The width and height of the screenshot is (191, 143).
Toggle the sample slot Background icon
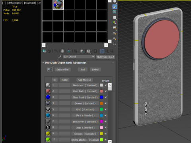point(115,12)
